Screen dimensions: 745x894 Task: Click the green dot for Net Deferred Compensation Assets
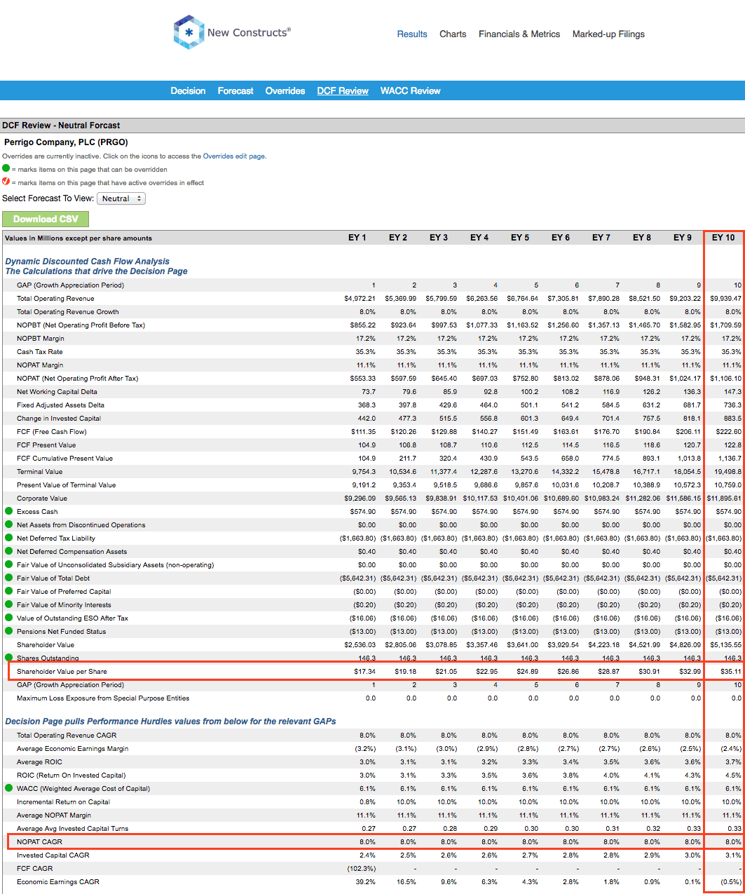click(x=8, y=551)
